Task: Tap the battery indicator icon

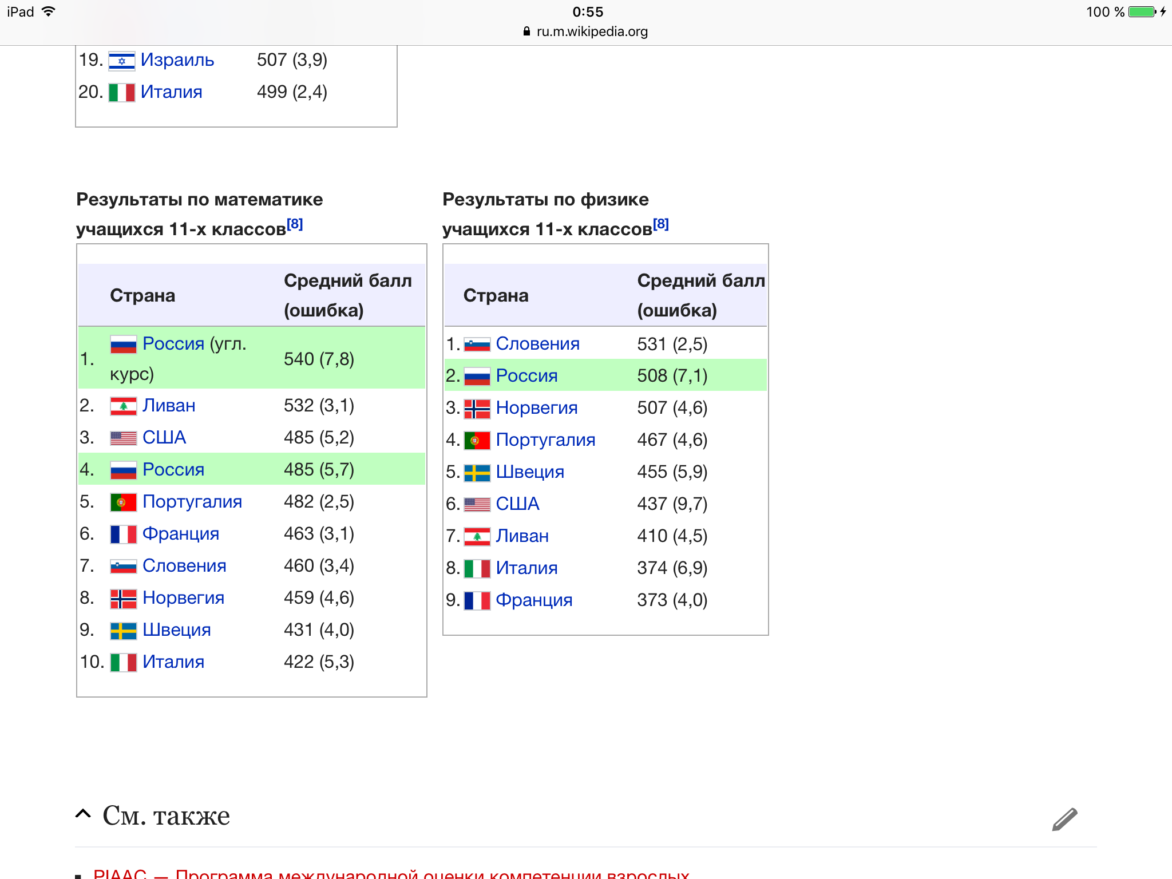Action: 1142,11
